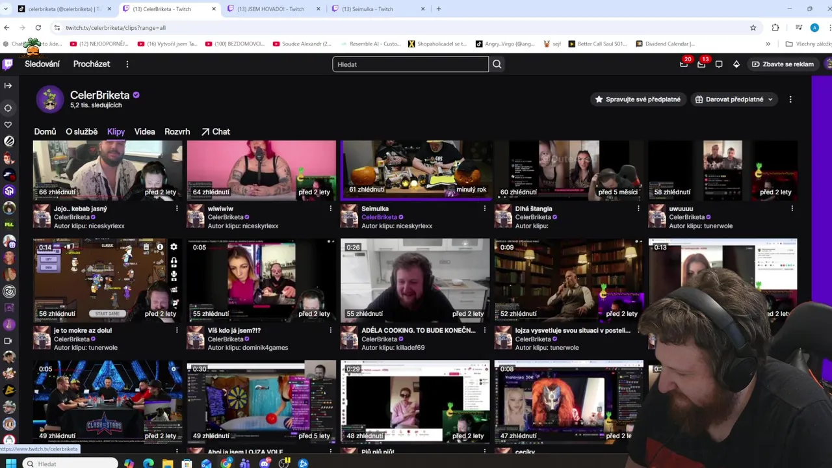Reload the page
This screenshot has width=832, height=468.
point(38,28)
